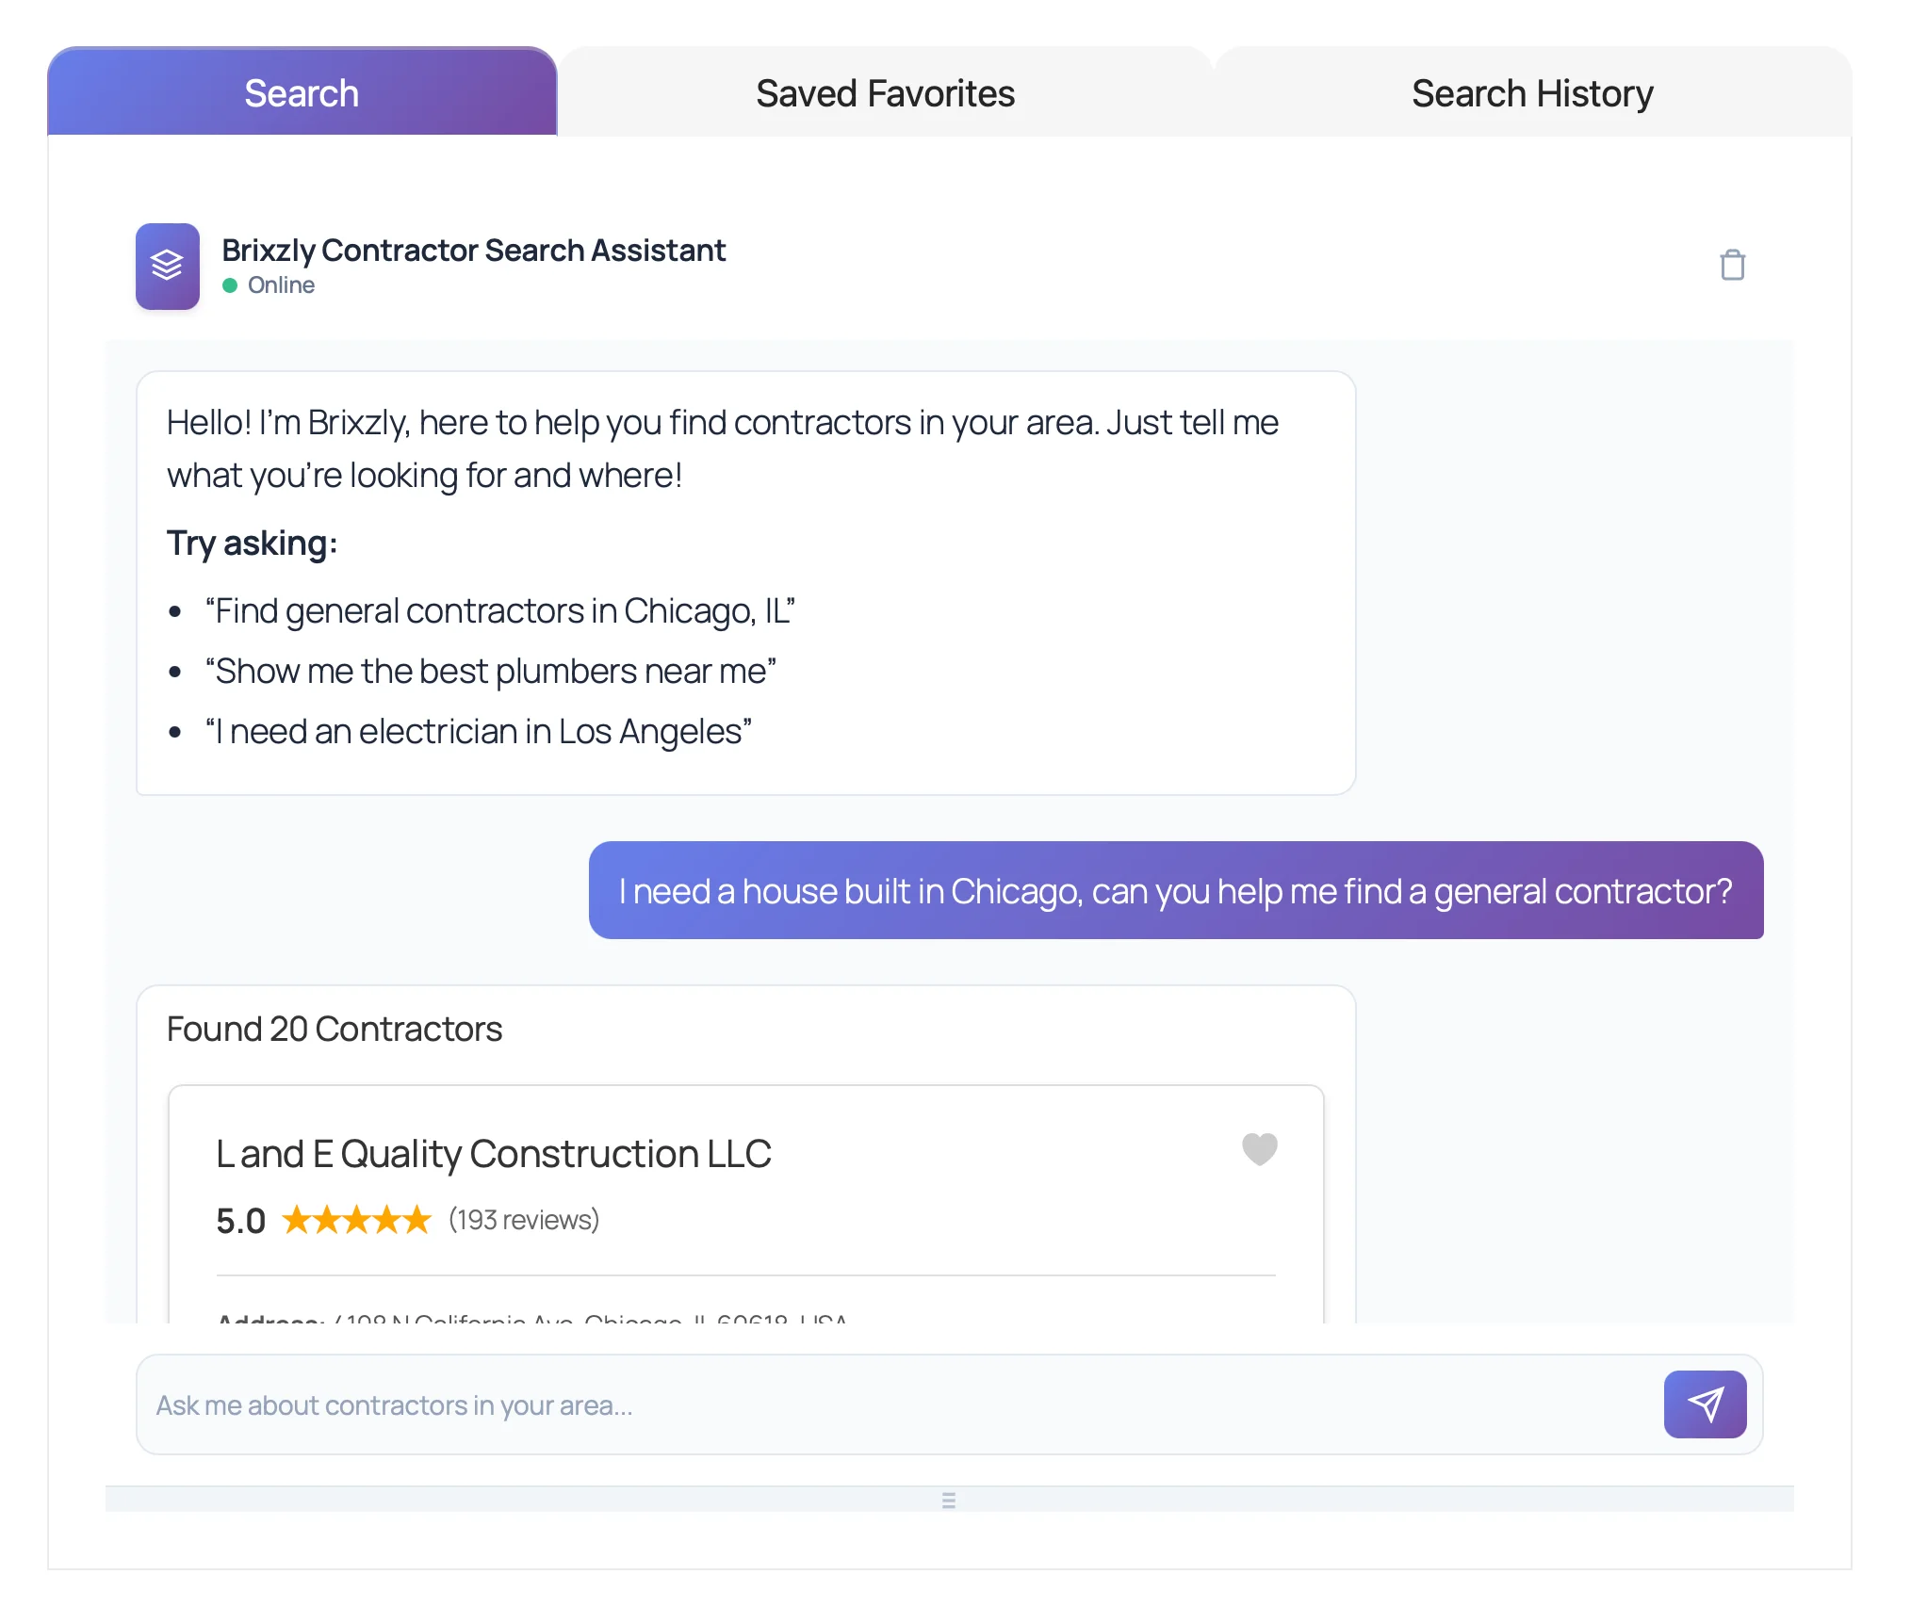Image resolution: width=1911 pixels, height=1623 pixels.
Task: Click the 5.0 rating score
Action: click(240, 1221)
